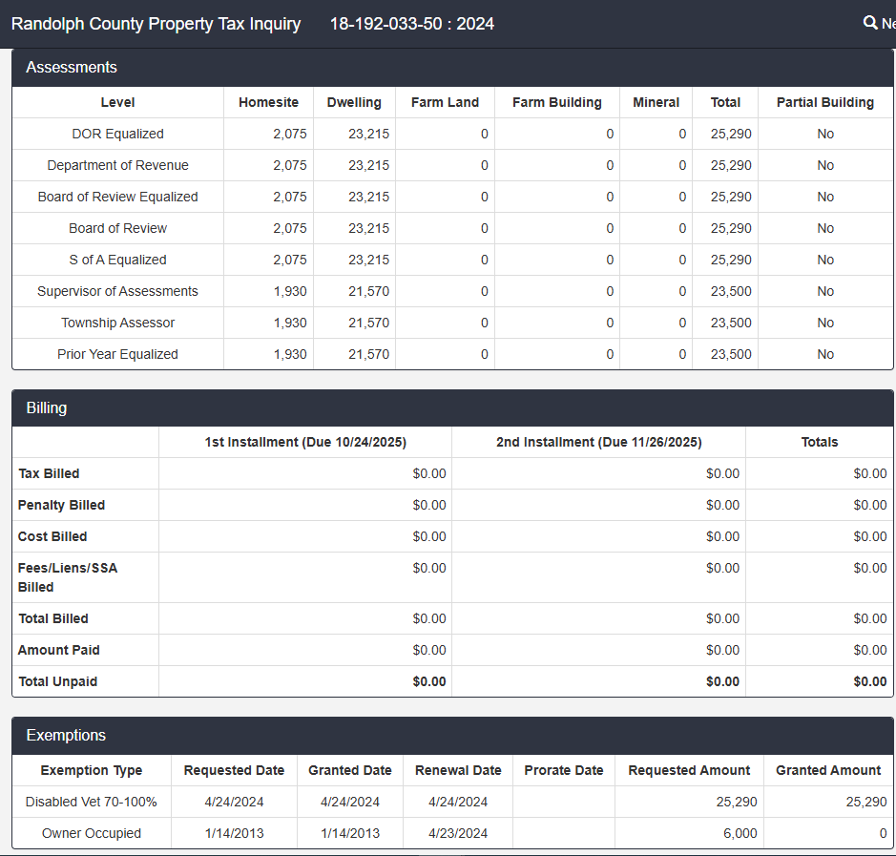This screenshot has width=896, height=856.
Task: Click the 1st Installment column header
Action: point(305,442)
